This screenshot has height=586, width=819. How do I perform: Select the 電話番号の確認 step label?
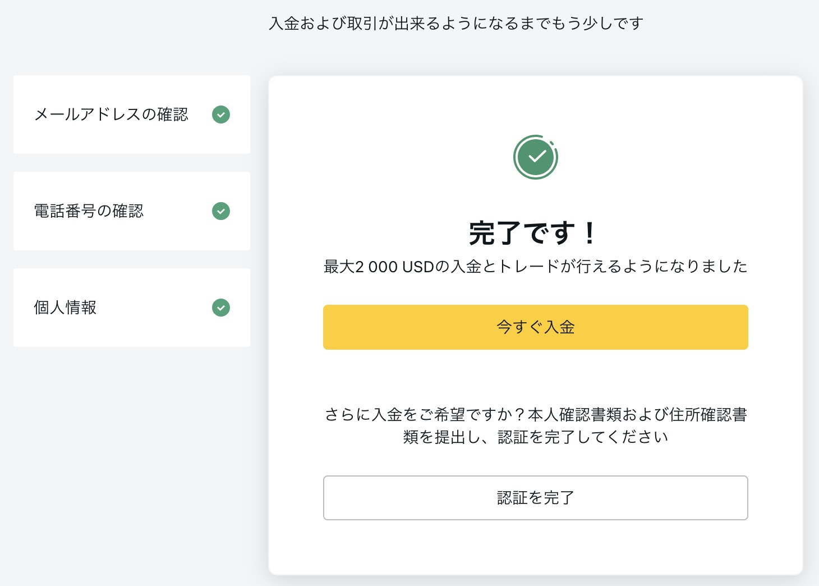[x=89, y=211]
